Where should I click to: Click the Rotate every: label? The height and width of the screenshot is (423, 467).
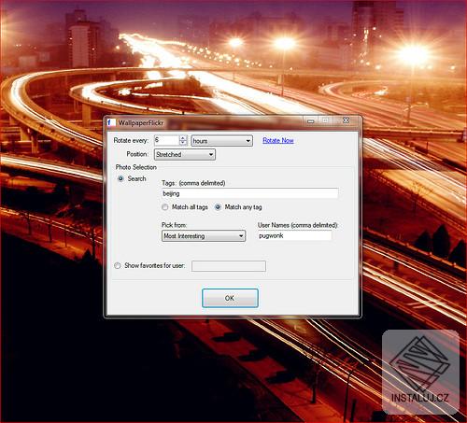tap(131, 140)
